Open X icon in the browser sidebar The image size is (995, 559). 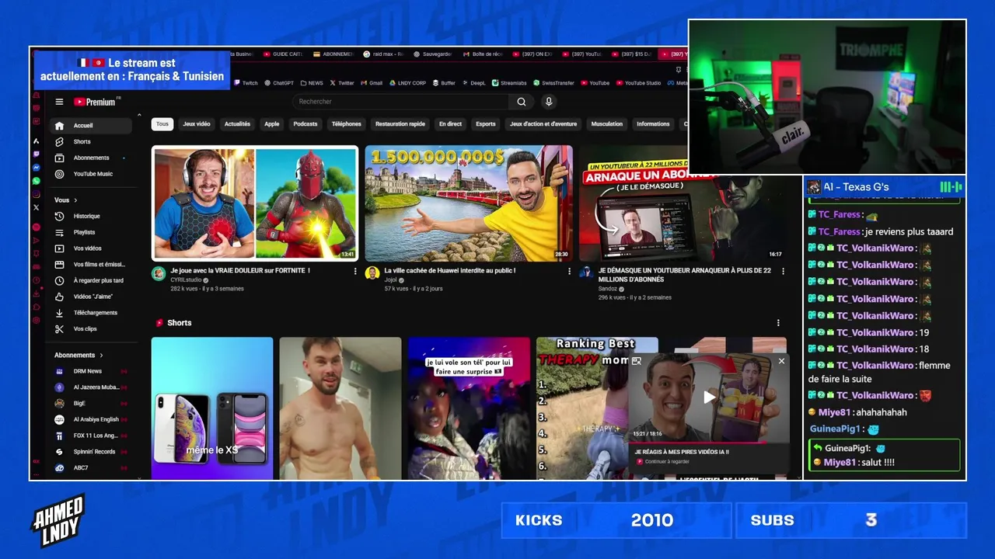[37, 207]
